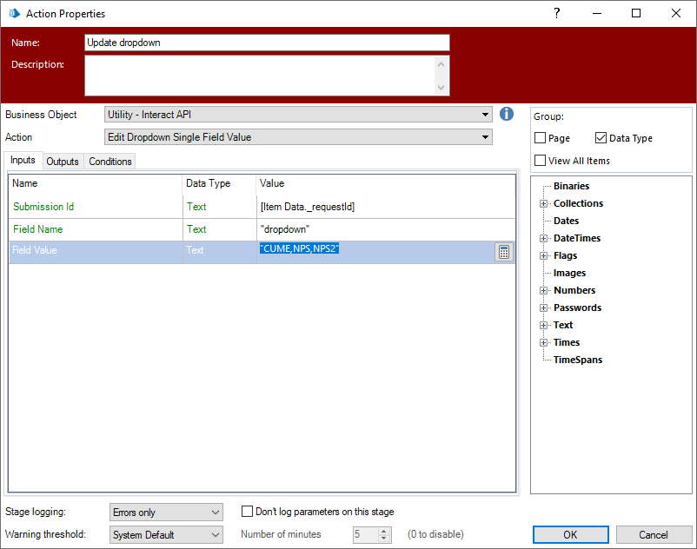View business object info icon
This screenshot has height=549, width=697.
pyautogui.click(x=507, y=114)
